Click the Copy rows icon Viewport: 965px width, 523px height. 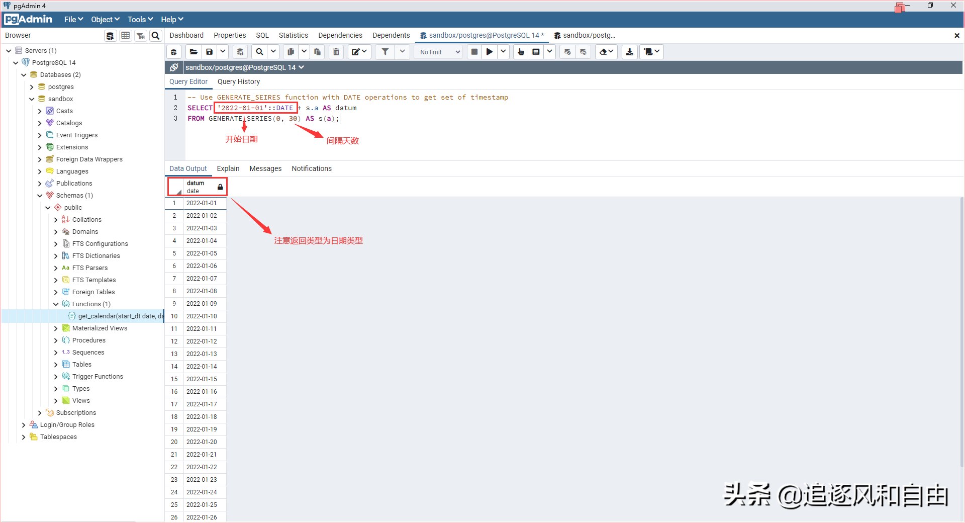pyautogui.click(x=291, y=52)
